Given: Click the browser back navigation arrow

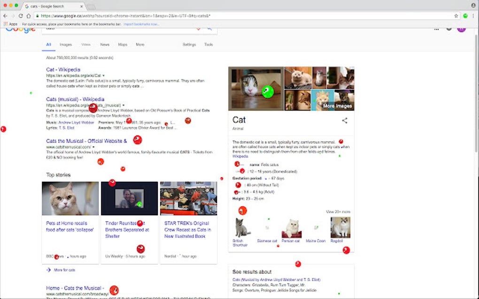Looking at the screenshot, I should pos(5,15).
